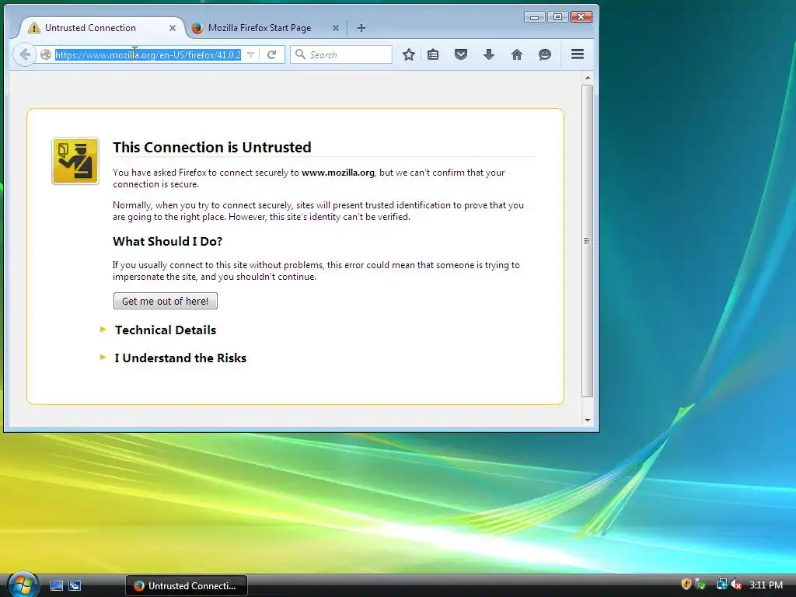Save page to Pocket icon
Screen dimensions: 796x597
460,54
